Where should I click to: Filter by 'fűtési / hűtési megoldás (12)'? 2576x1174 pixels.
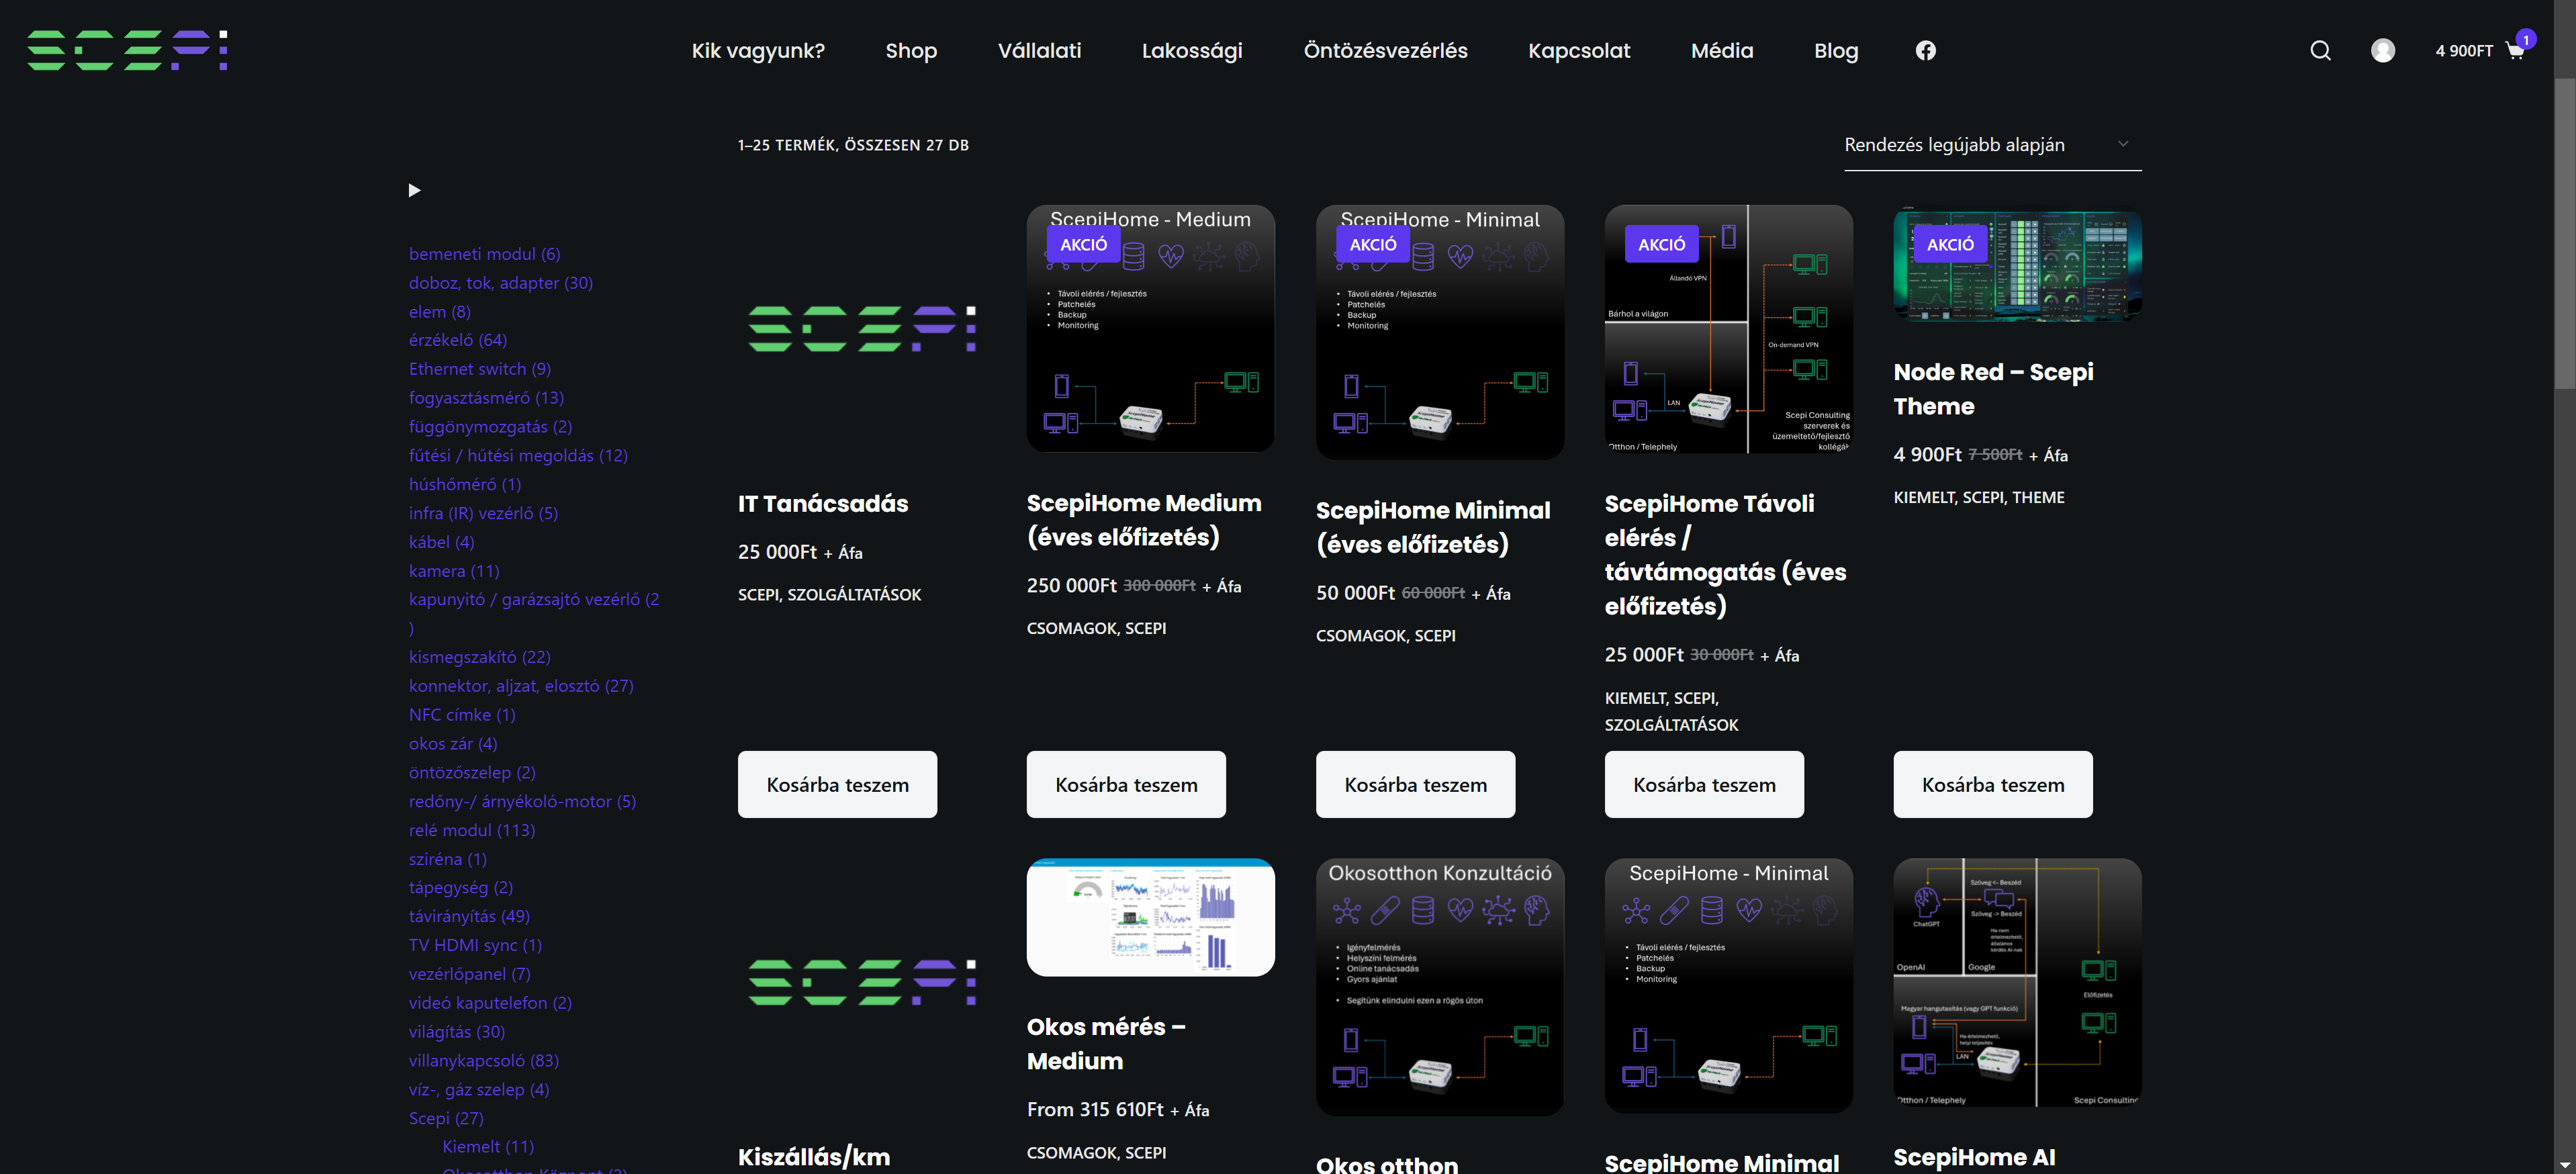pyautogui.click(x=518, y=456)
